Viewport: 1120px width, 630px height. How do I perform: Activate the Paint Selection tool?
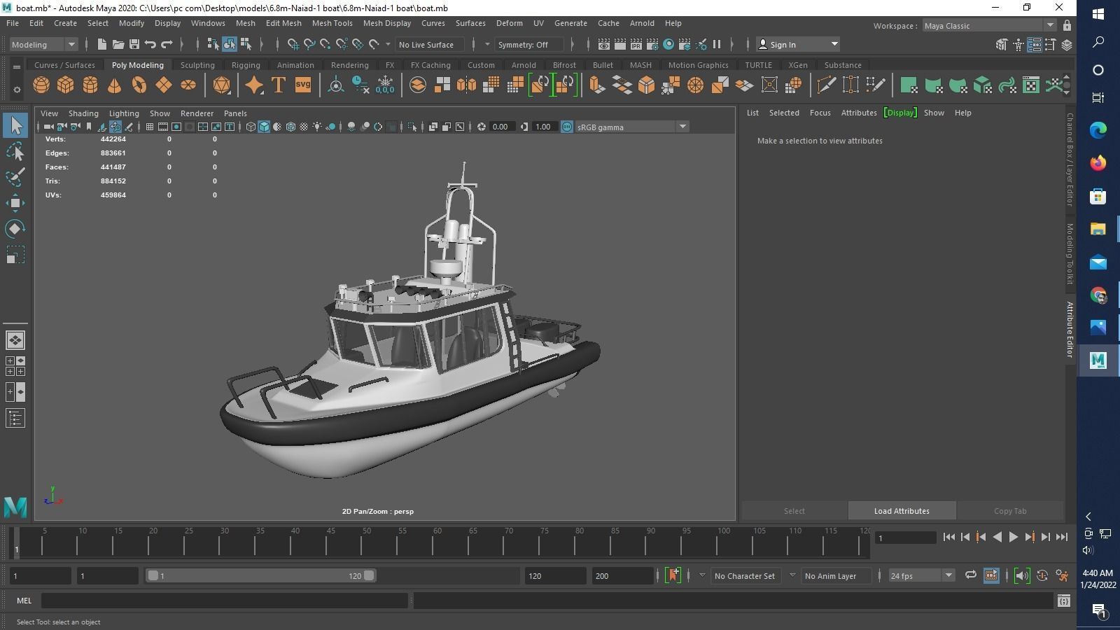[15, 176]
